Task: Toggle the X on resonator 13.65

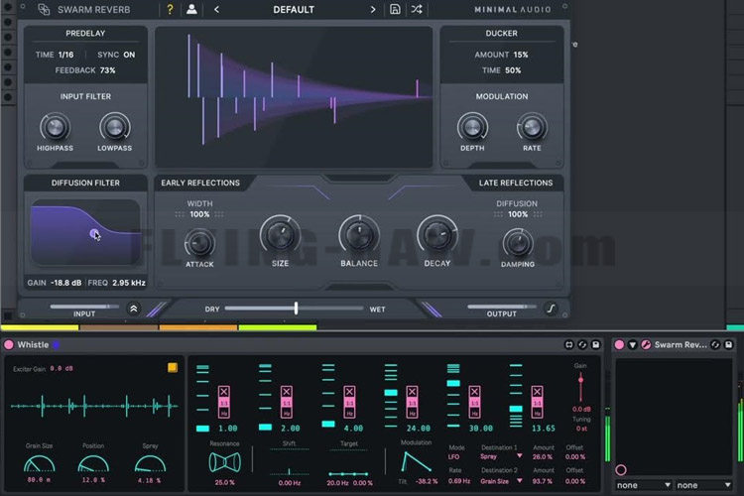Action: tap(537, 392)
